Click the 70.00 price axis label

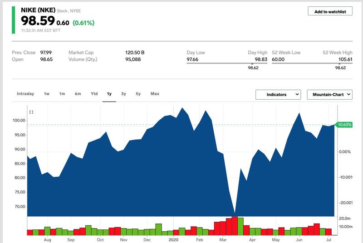(x=20, y=207)
